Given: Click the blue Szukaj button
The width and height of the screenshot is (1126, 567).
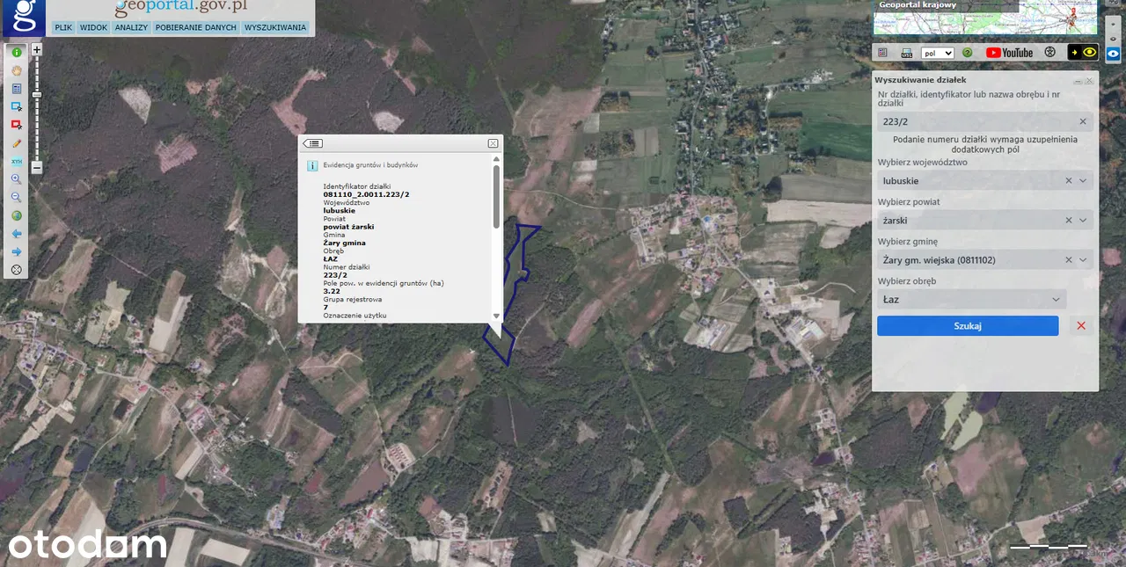Looking at the screenshot, I should click(968, 326).
